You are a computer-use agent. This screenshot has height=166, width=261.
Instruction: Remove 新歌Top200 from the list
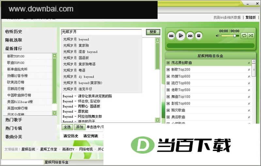click(x=249, y=70)
